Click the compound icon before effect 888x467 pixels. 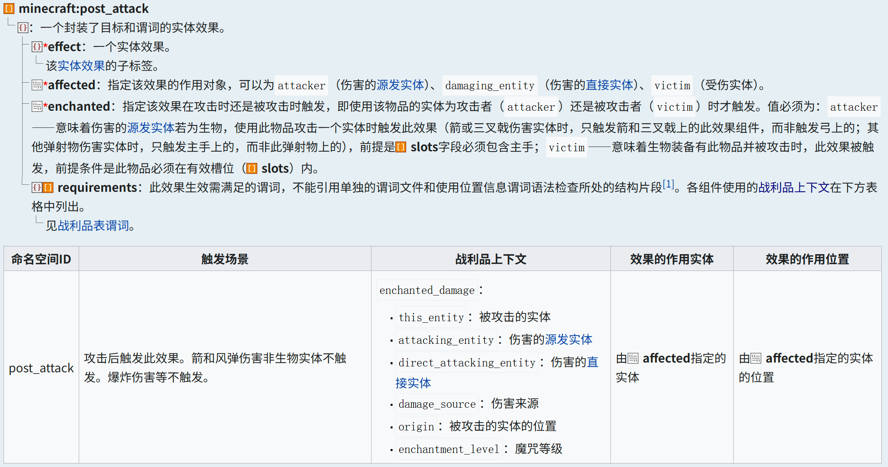point(37,47)
